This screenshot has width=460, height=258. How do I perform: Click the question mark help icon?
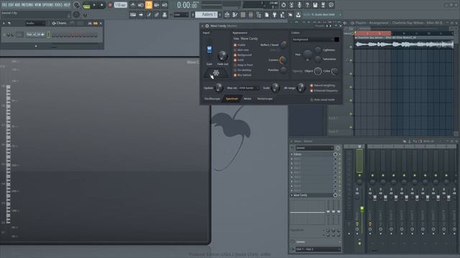pyautogui.click(x=307, y=5)
